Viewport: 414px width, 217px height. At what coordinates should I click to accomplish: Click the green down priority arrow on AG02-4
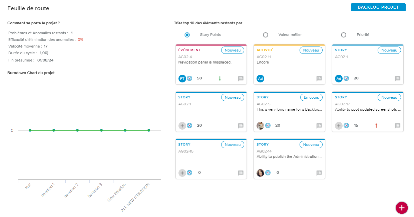220,78
